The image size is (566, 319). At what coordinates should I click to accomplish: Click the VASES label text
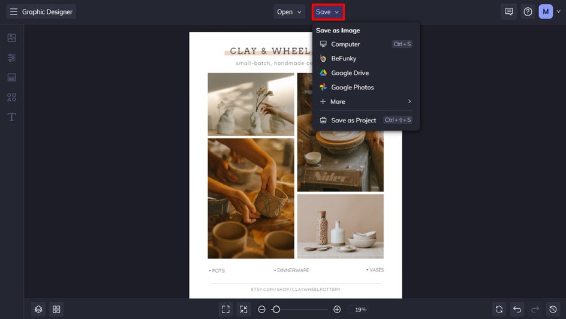pos(375,270)
